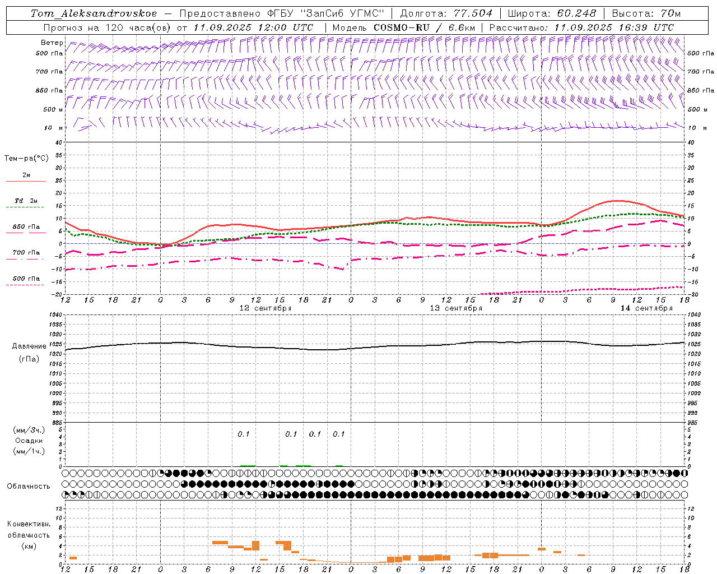
Task: Select the 12 сентября date label
Action: [266, 308]
